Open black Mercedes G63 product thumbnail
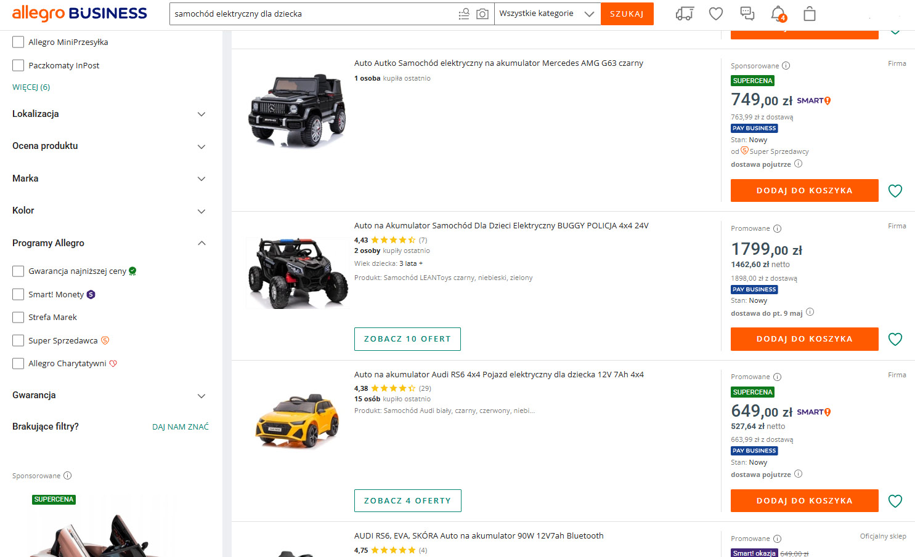Viewport: 915px width, 557px height. (x=298, y=111)
